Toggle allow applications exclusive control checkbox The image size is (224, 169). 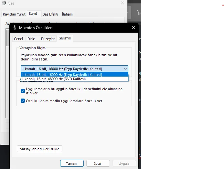tap(23, 91)
